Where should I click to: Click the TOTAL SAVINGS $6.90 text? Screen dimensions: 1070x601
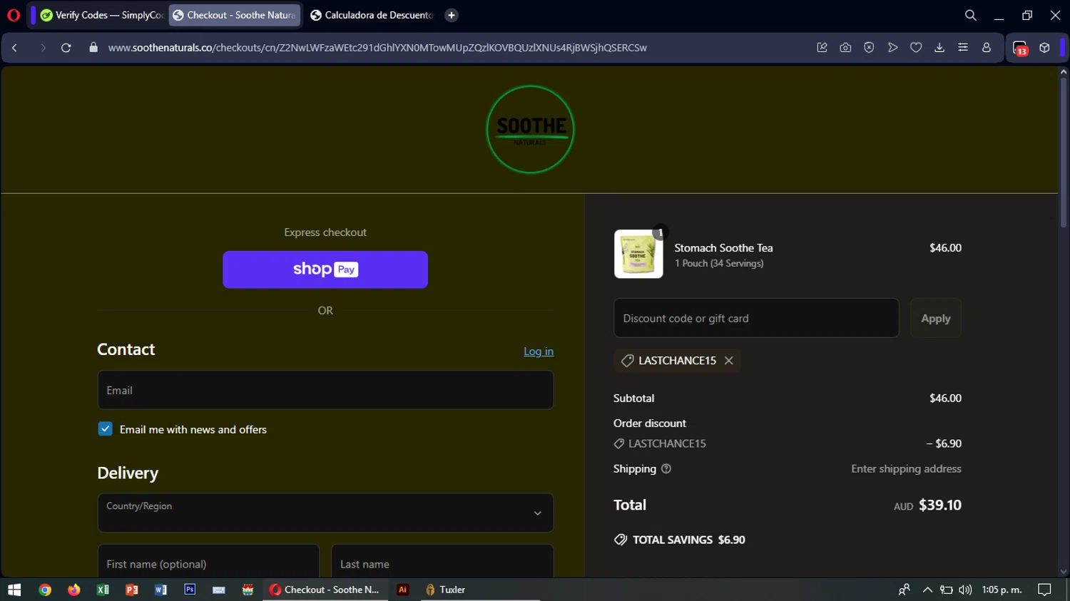tap(689, 540)
